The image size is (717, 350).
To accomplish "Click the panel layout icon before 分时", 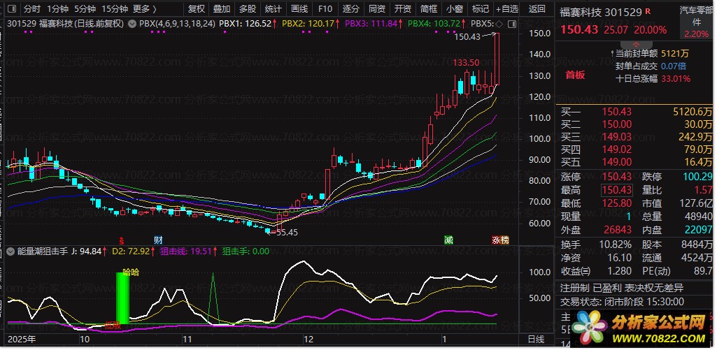I will [10, 9].
